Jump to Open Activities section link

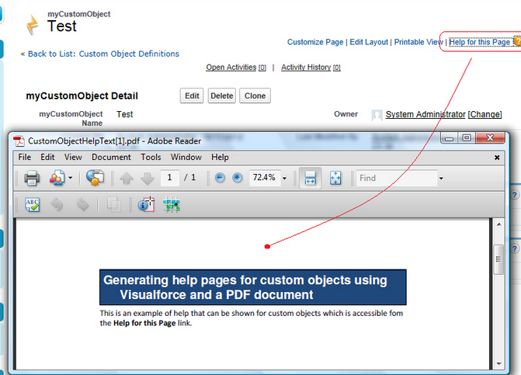[x=236, y=68]
